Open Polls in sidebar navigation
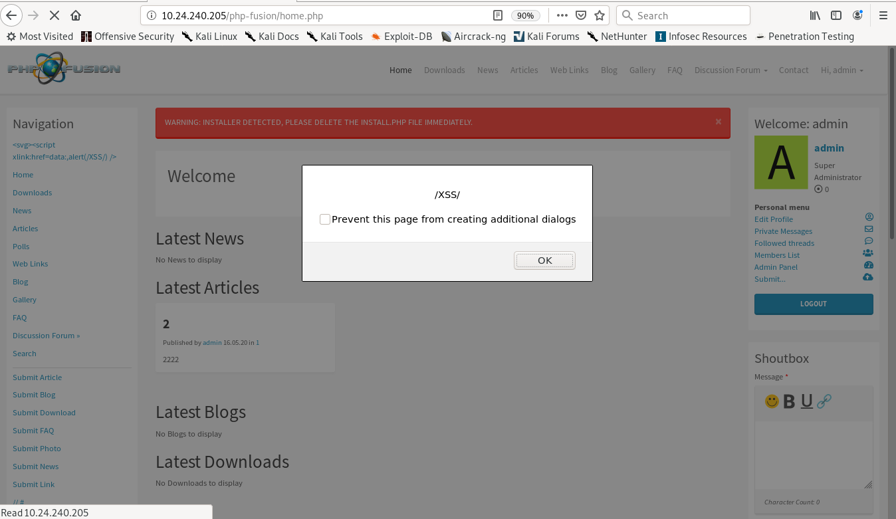The height and width of the screenshot is (519, 896). 21,247
